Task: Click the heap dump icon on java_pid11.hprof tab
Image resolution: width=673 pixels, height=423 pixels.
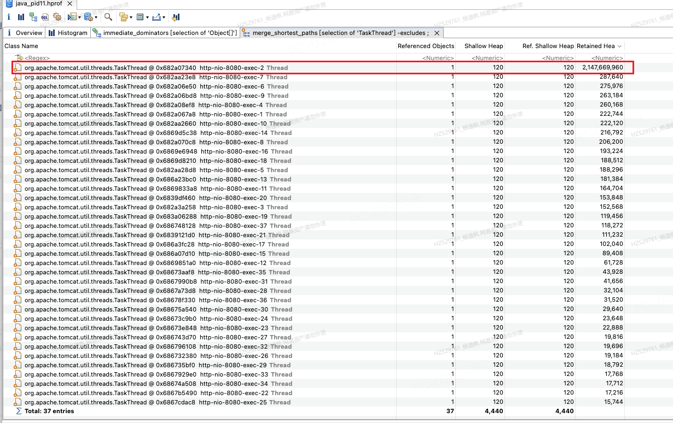Action: pos(8,3)
